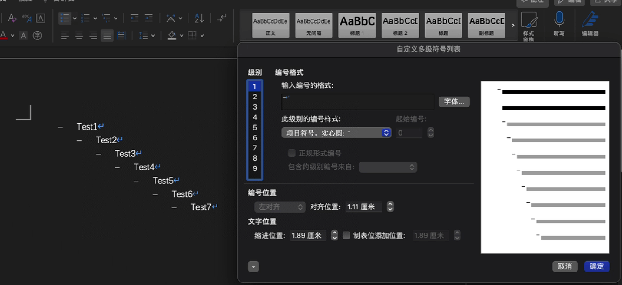Click the 缩进位置 1.89 厘米 field
The image size is (622, 285).
[308, 235]
